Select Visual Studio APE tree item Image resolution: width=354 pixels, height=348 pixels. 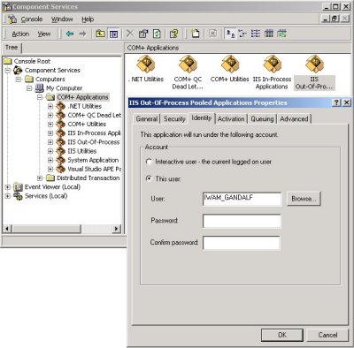(95, 169)
